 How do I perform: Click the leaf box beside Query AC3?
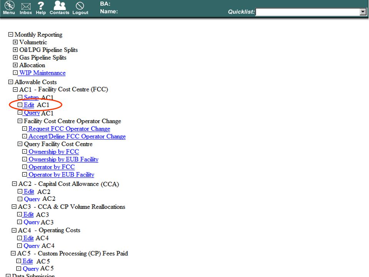pos(20,222)
